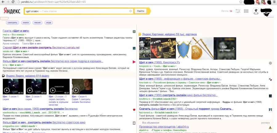Screen dimensions: 277x133
Task: Click kino-teatr.ru favicon icon
Action: [270, 79]
